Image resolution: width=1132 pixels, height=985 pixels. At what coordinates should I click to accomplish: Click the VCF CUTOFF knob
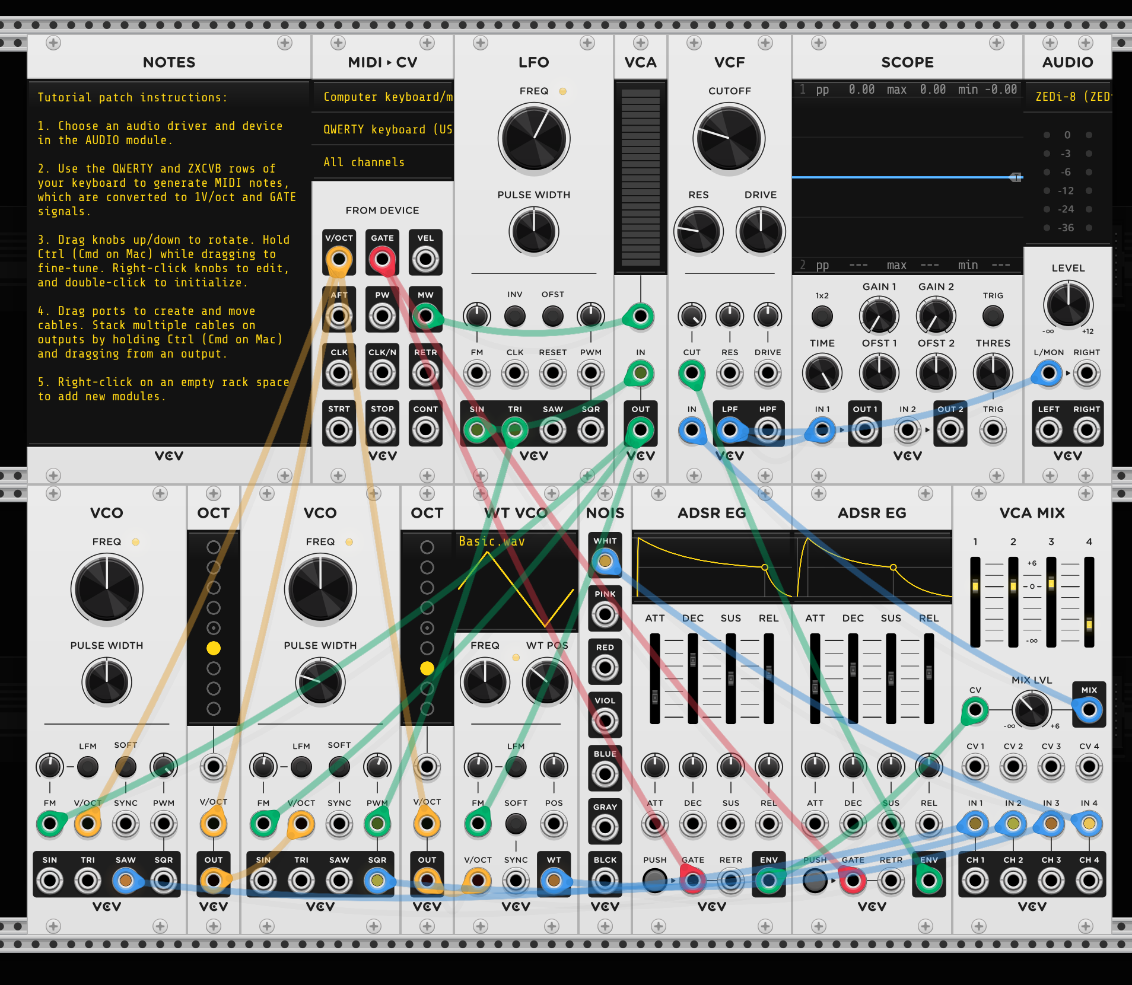[729, 138]
